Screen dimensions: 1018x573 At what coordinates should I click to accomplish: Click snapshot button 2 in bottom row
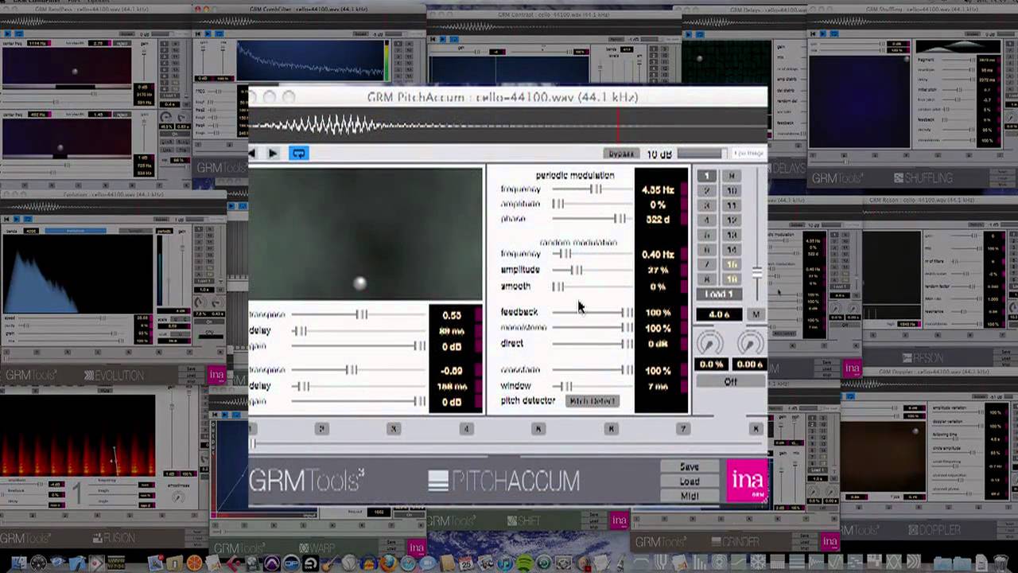click(x=321, y=429)
